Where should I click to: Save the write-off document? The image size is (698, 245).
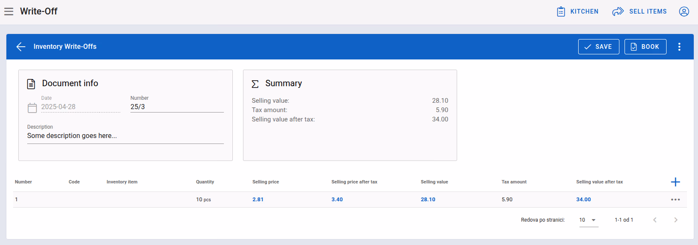point(599,47)
